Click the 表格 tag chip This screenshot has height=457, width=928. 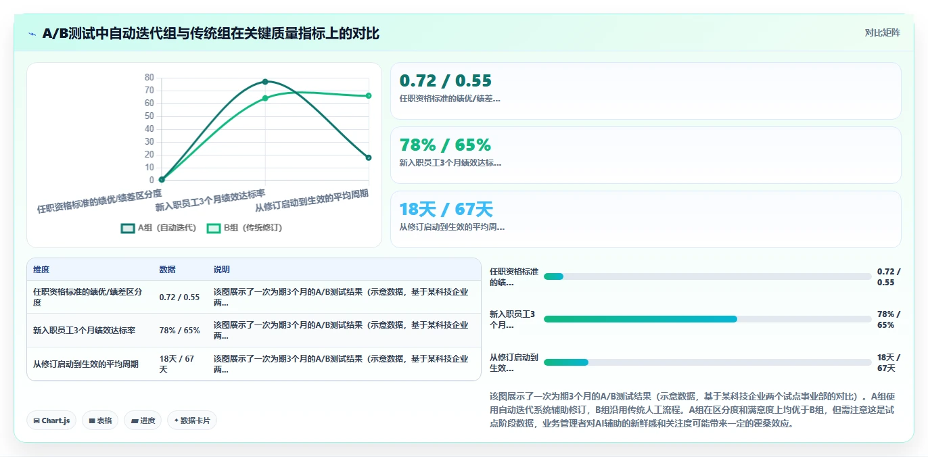click(x=100, y=420)
